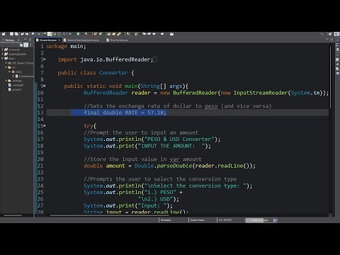Select the .classpath file in the tree
340x255 pixels.
click(16, 85)
